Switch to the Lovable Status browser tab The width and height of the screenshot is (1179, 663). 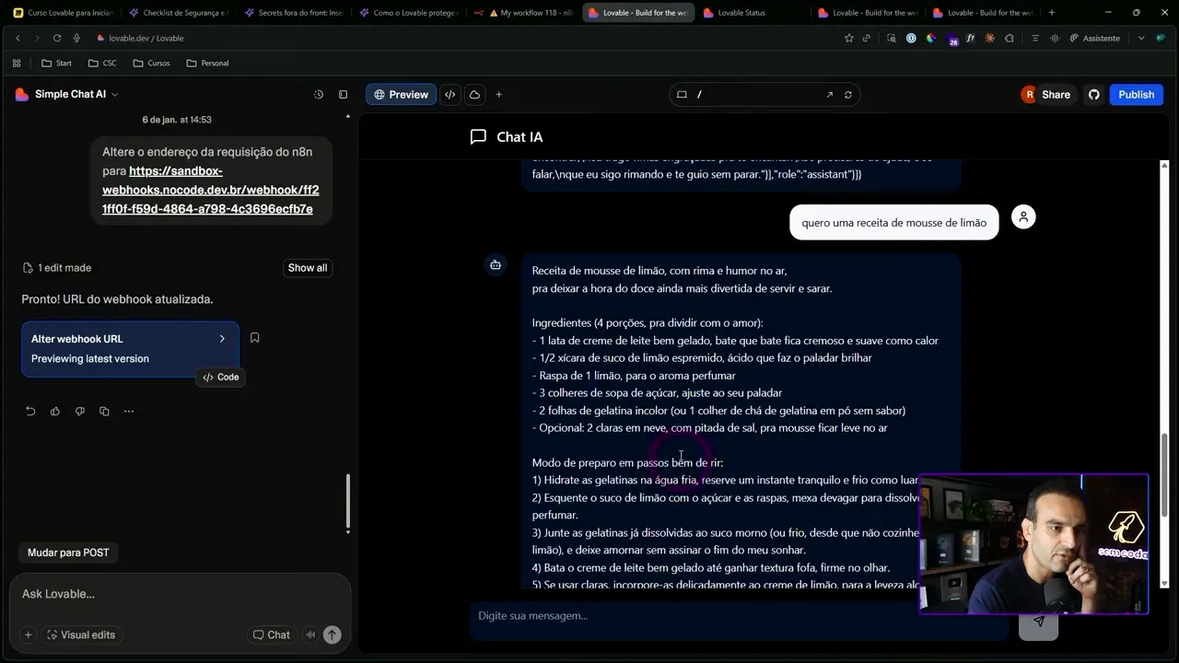coord(740,14)
